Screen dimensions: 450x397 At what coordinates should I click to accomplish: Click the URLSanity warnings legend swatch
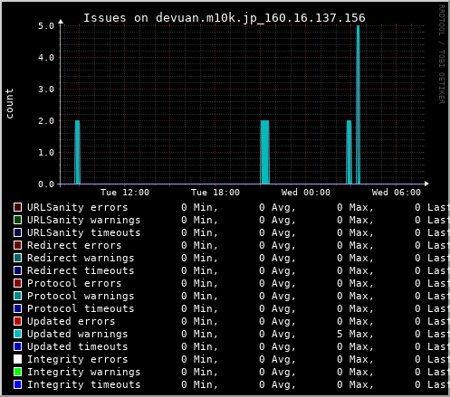(17, 220)
